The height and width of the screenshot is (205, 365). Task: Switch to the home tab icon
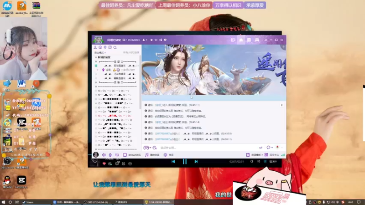click(241, 40)
